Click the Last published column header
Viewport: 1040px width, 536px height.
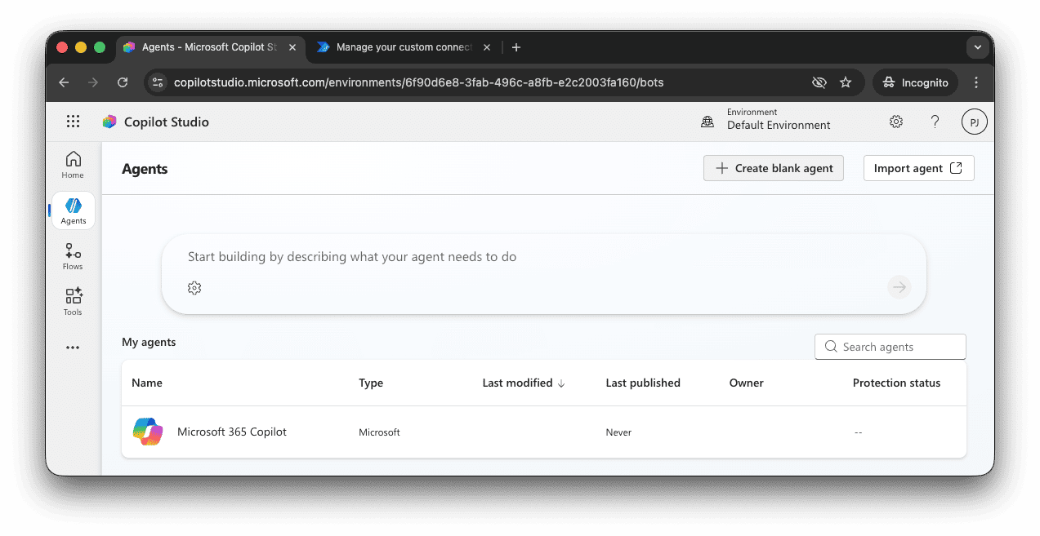(x=643, y=383)
